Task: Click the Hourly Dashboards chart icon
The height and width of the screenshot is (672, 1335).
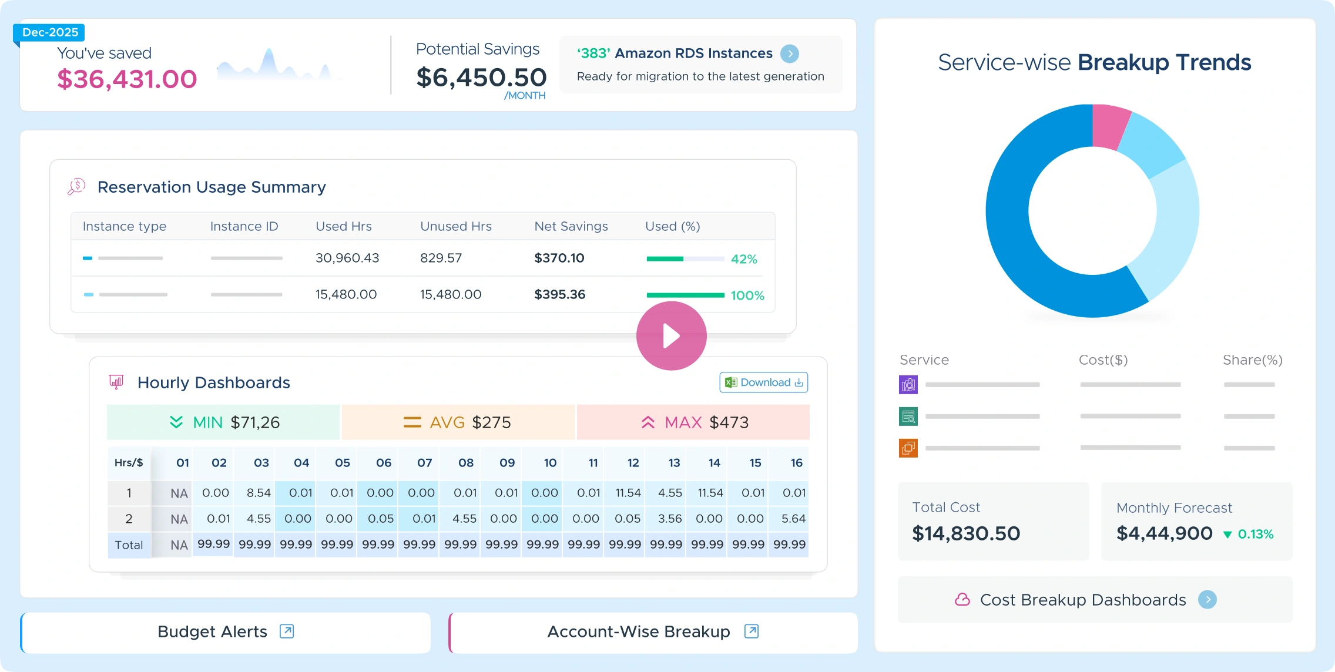Action: 116,382
